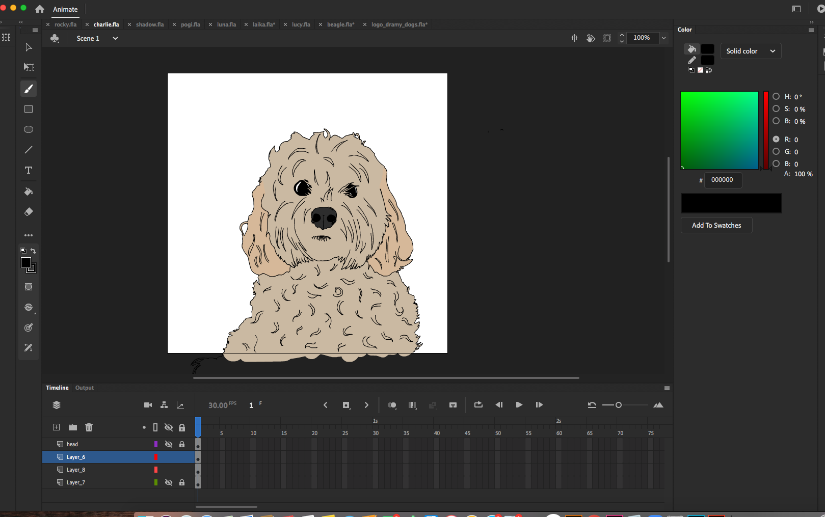Toggle visibility of the head layer
This screenshot has width=825, height=517.
point(169,444)
